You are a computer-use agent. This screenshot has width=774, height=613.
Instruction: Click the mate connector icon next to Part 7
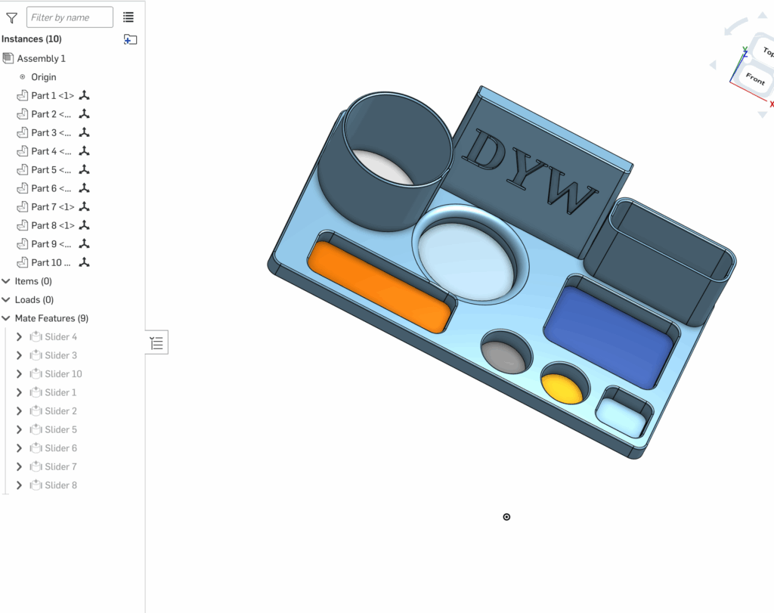pos(85,207)
